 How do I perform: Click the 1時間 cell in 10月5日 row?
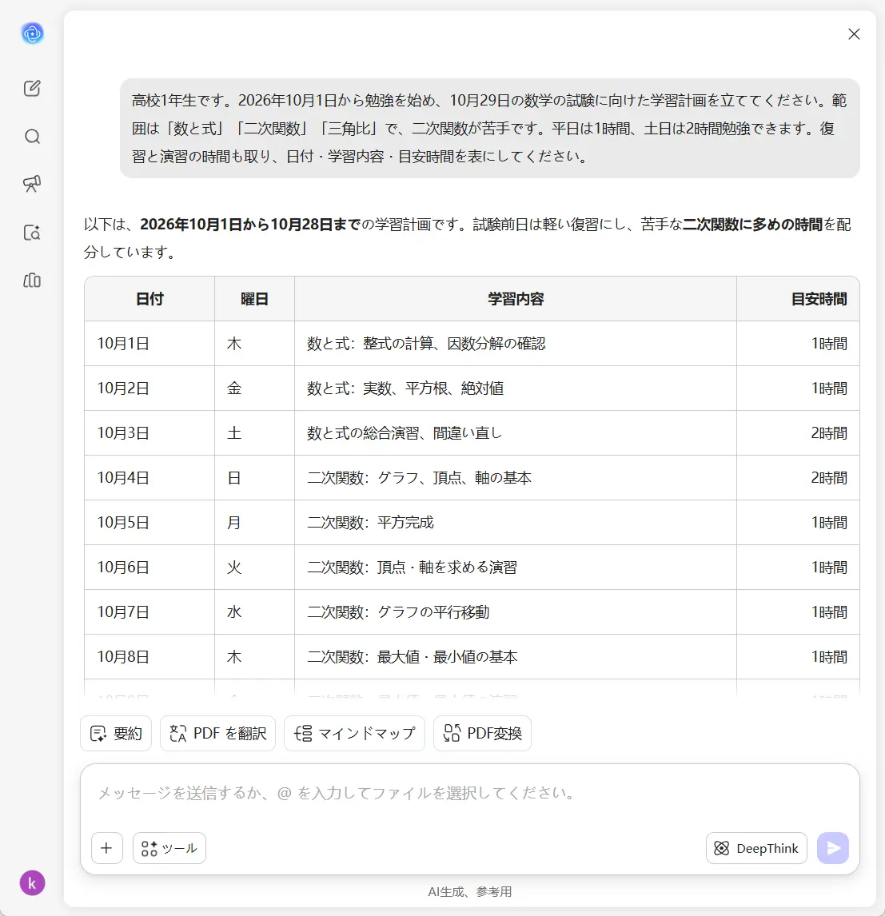(x=798, y=522)
